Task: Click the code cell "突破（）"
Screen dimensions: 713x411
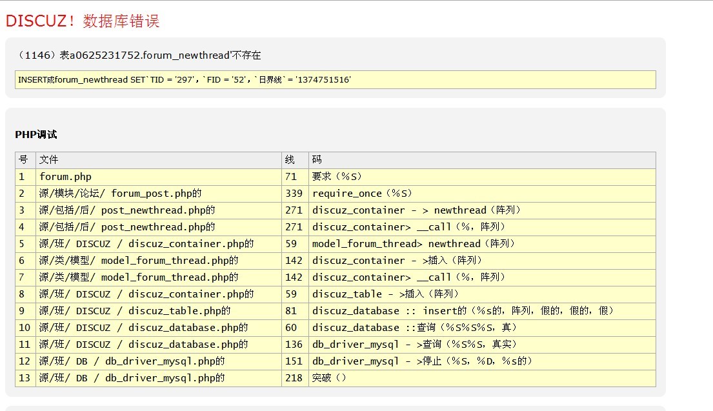Action: tap(329, 378)
